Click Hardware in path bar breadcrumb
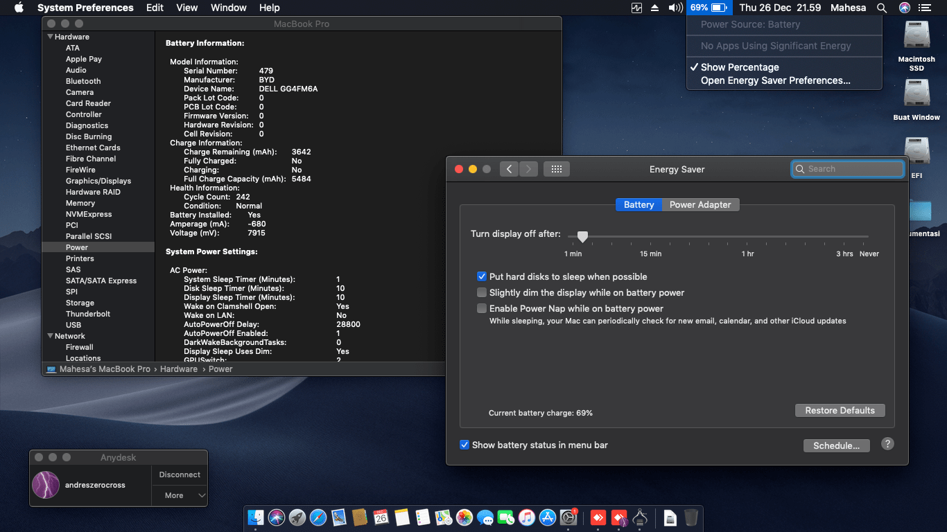This screenshot has height=532, width=947. point(179,369)
